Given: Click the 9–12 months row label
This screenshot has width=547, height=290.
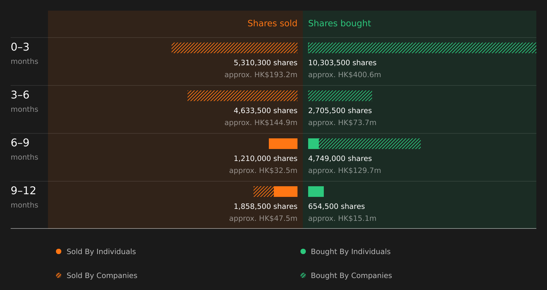Looking at the screenshot, I should click(x=24, y=197).
